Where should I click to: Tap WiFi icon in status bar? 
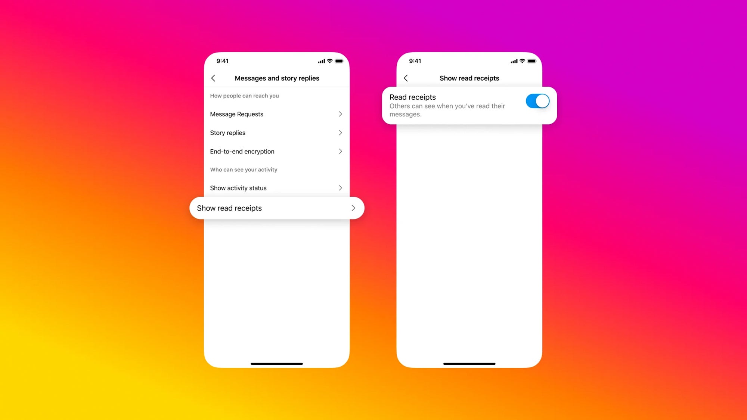328,62
